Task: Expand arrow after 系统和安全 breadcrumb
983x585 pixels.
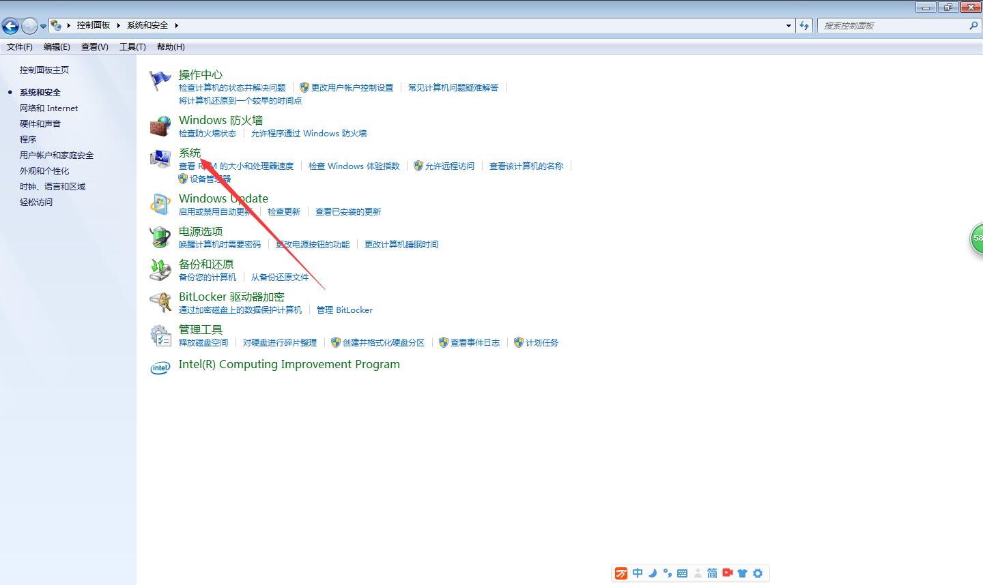Action: coord(176,25)
